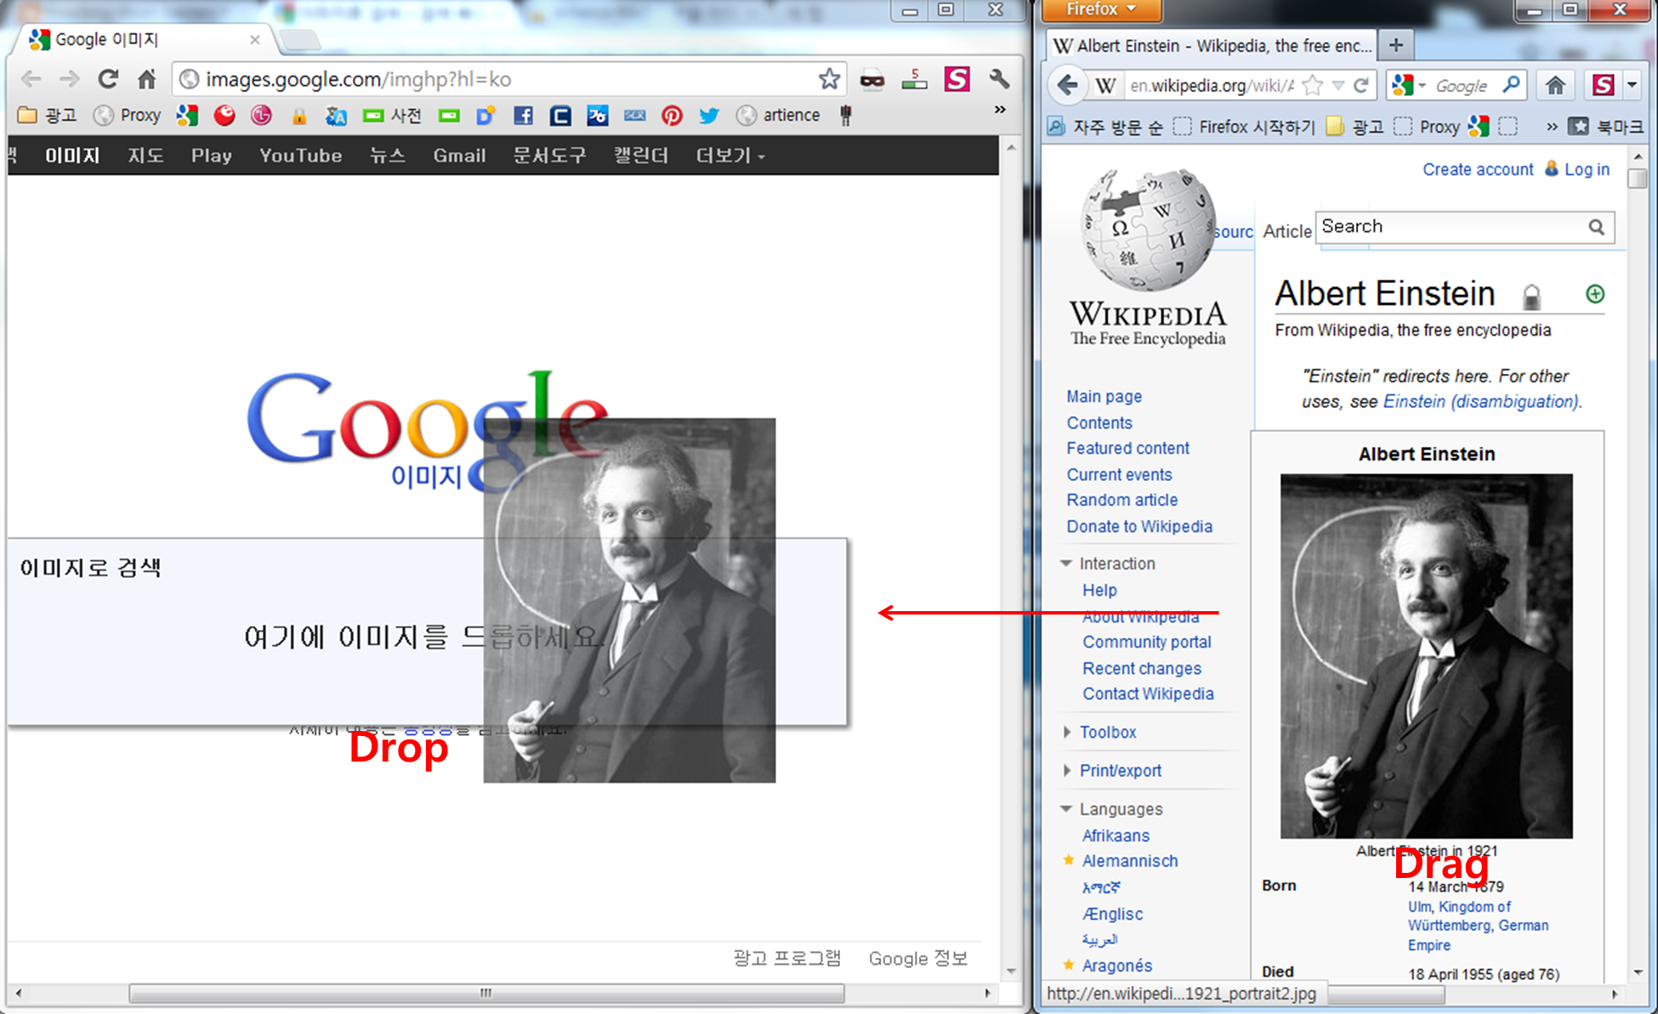
Task: Open the padlock bookmark icon in Chrome
Action: point(299,116)
